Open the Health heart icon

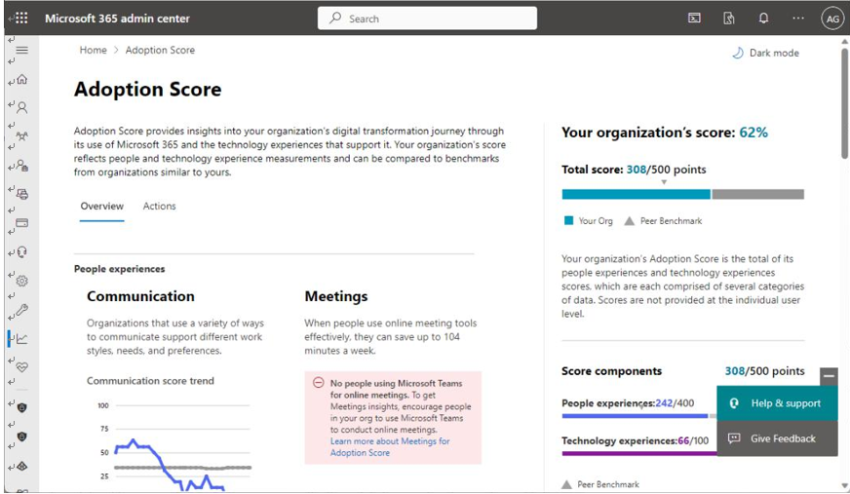(x=21, y=367)
